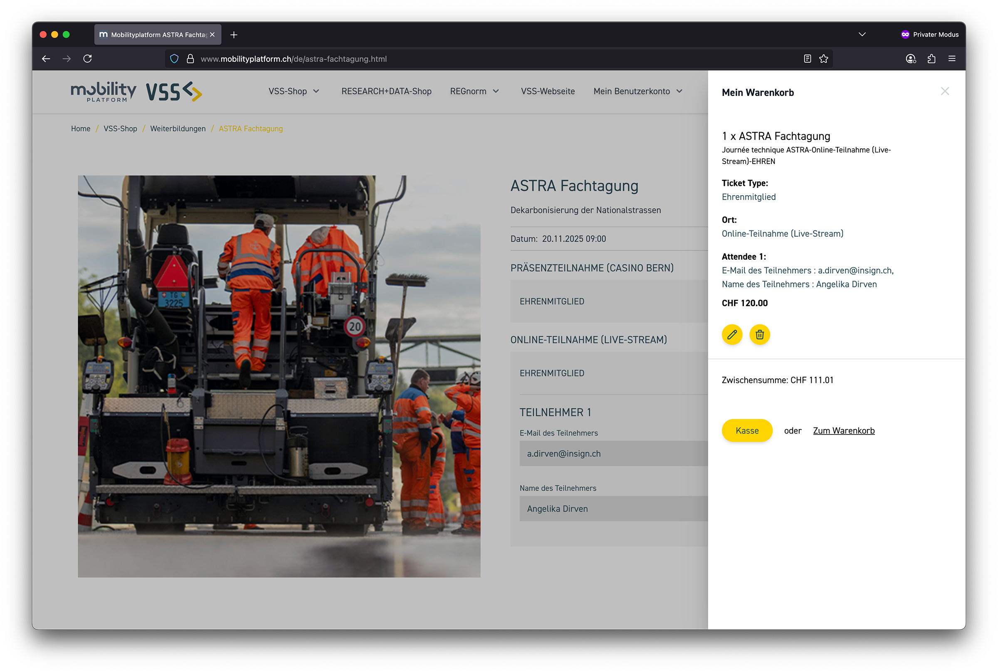
Task: Show the list of all tabs
Action: tap(862, 34)
